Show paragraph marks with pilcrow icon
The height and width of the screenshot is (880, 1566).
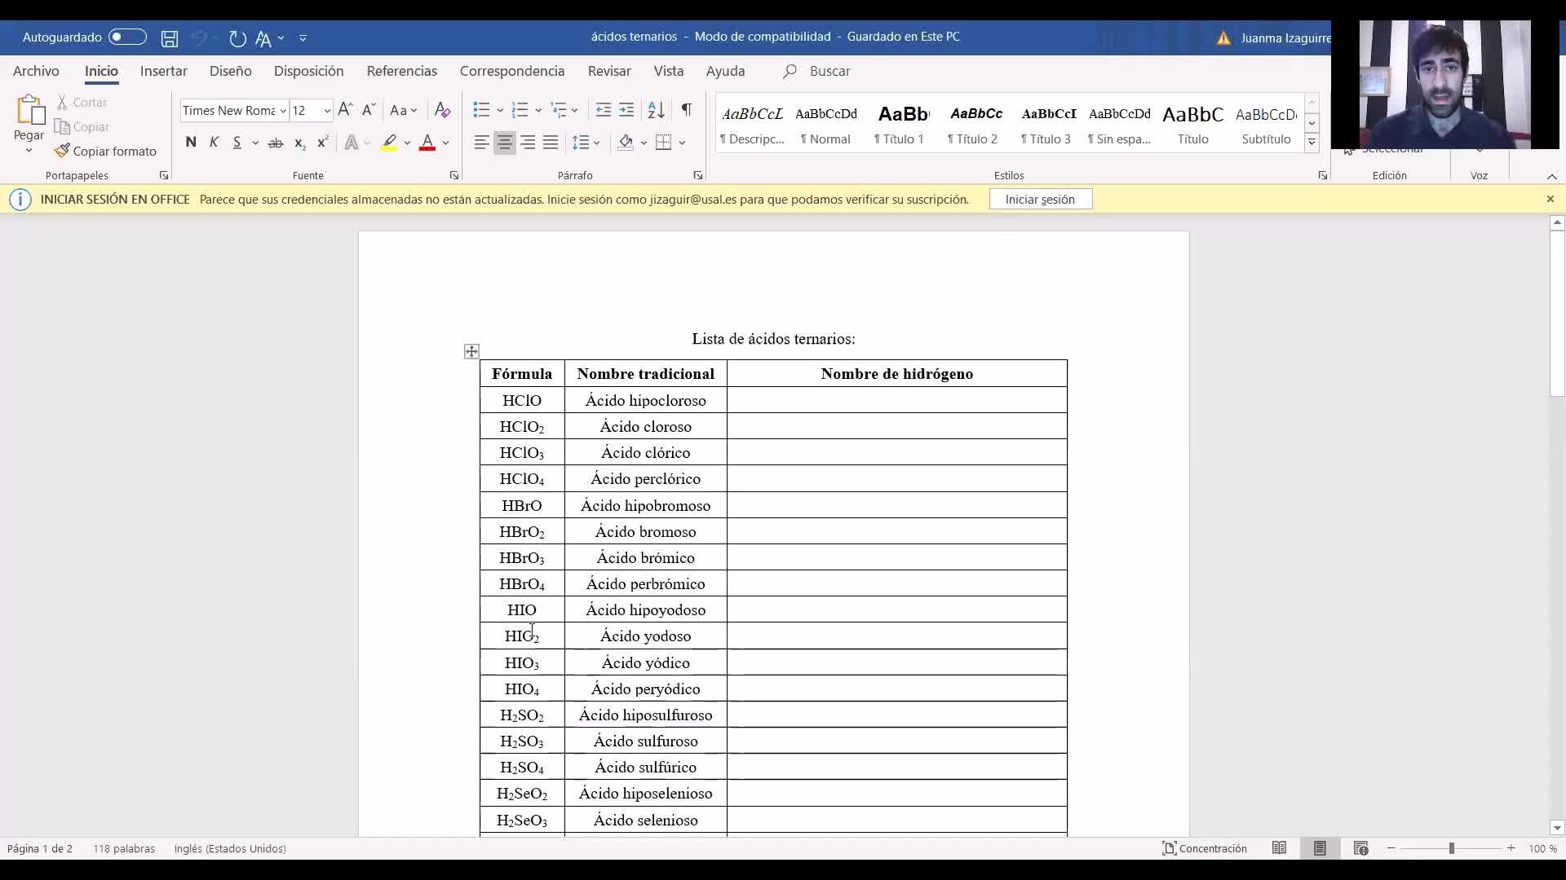pos(687,110)
